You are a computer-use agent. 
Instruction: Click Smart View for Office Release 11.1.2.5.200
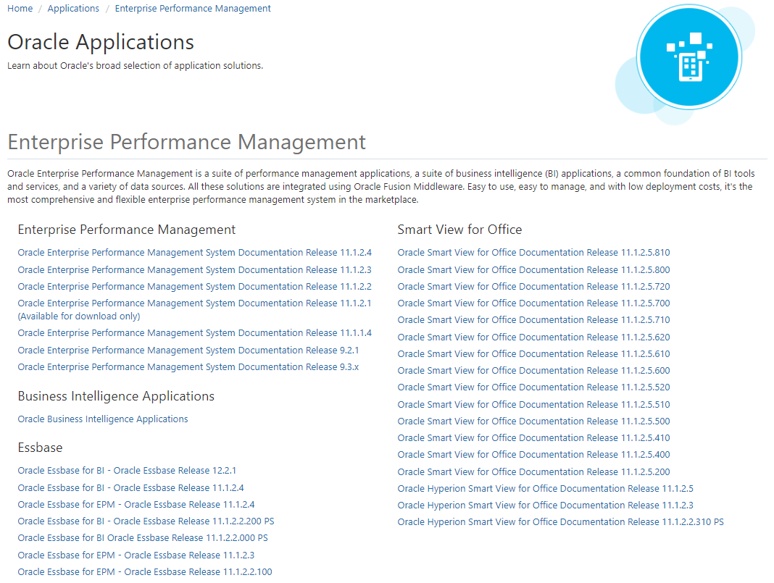(533, 471)
